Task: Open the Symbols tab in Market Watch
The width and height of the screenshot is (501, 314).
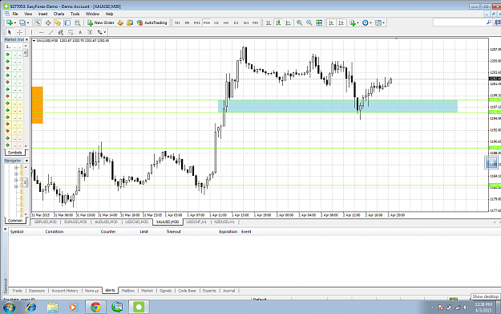Action: [14, 153]
